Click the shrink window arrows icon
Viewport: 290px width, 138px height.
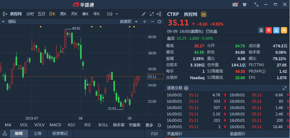(256, 4)
